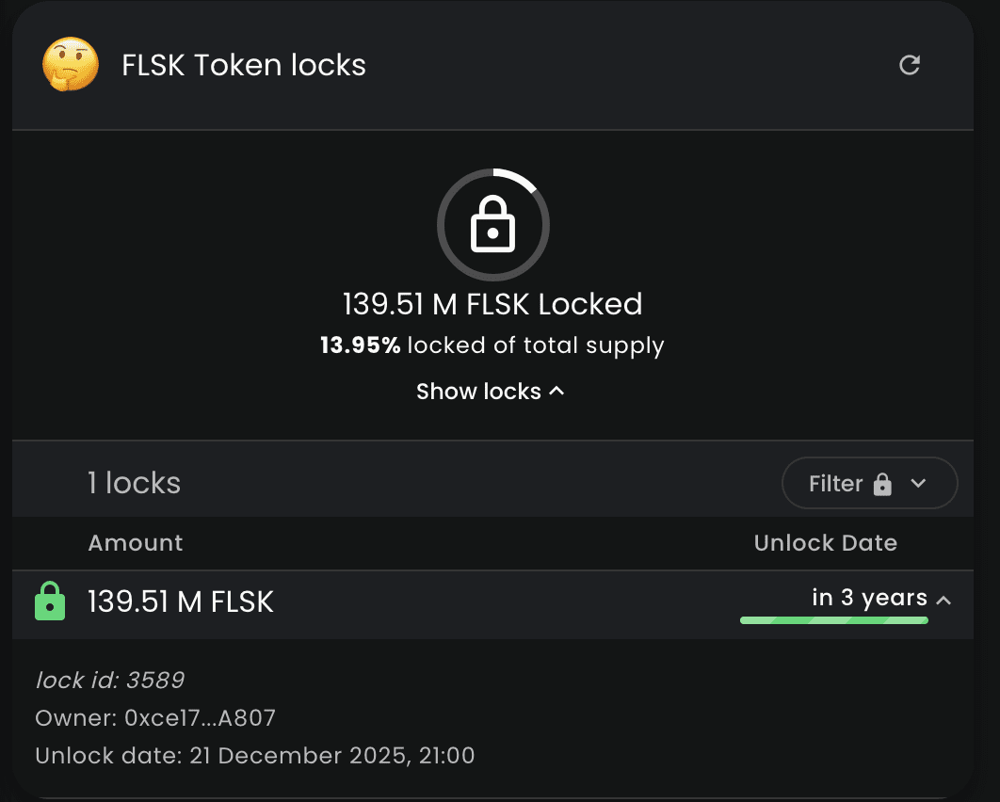The width and height of the screenshot is (1000, 802).
Task: Select the Unlock Date column header
Action: 826,542
